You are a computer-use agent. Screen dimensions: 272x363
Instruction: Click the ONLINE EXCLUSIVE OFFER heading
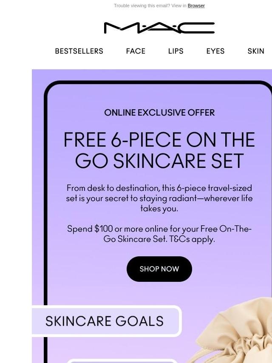[159, 113]
